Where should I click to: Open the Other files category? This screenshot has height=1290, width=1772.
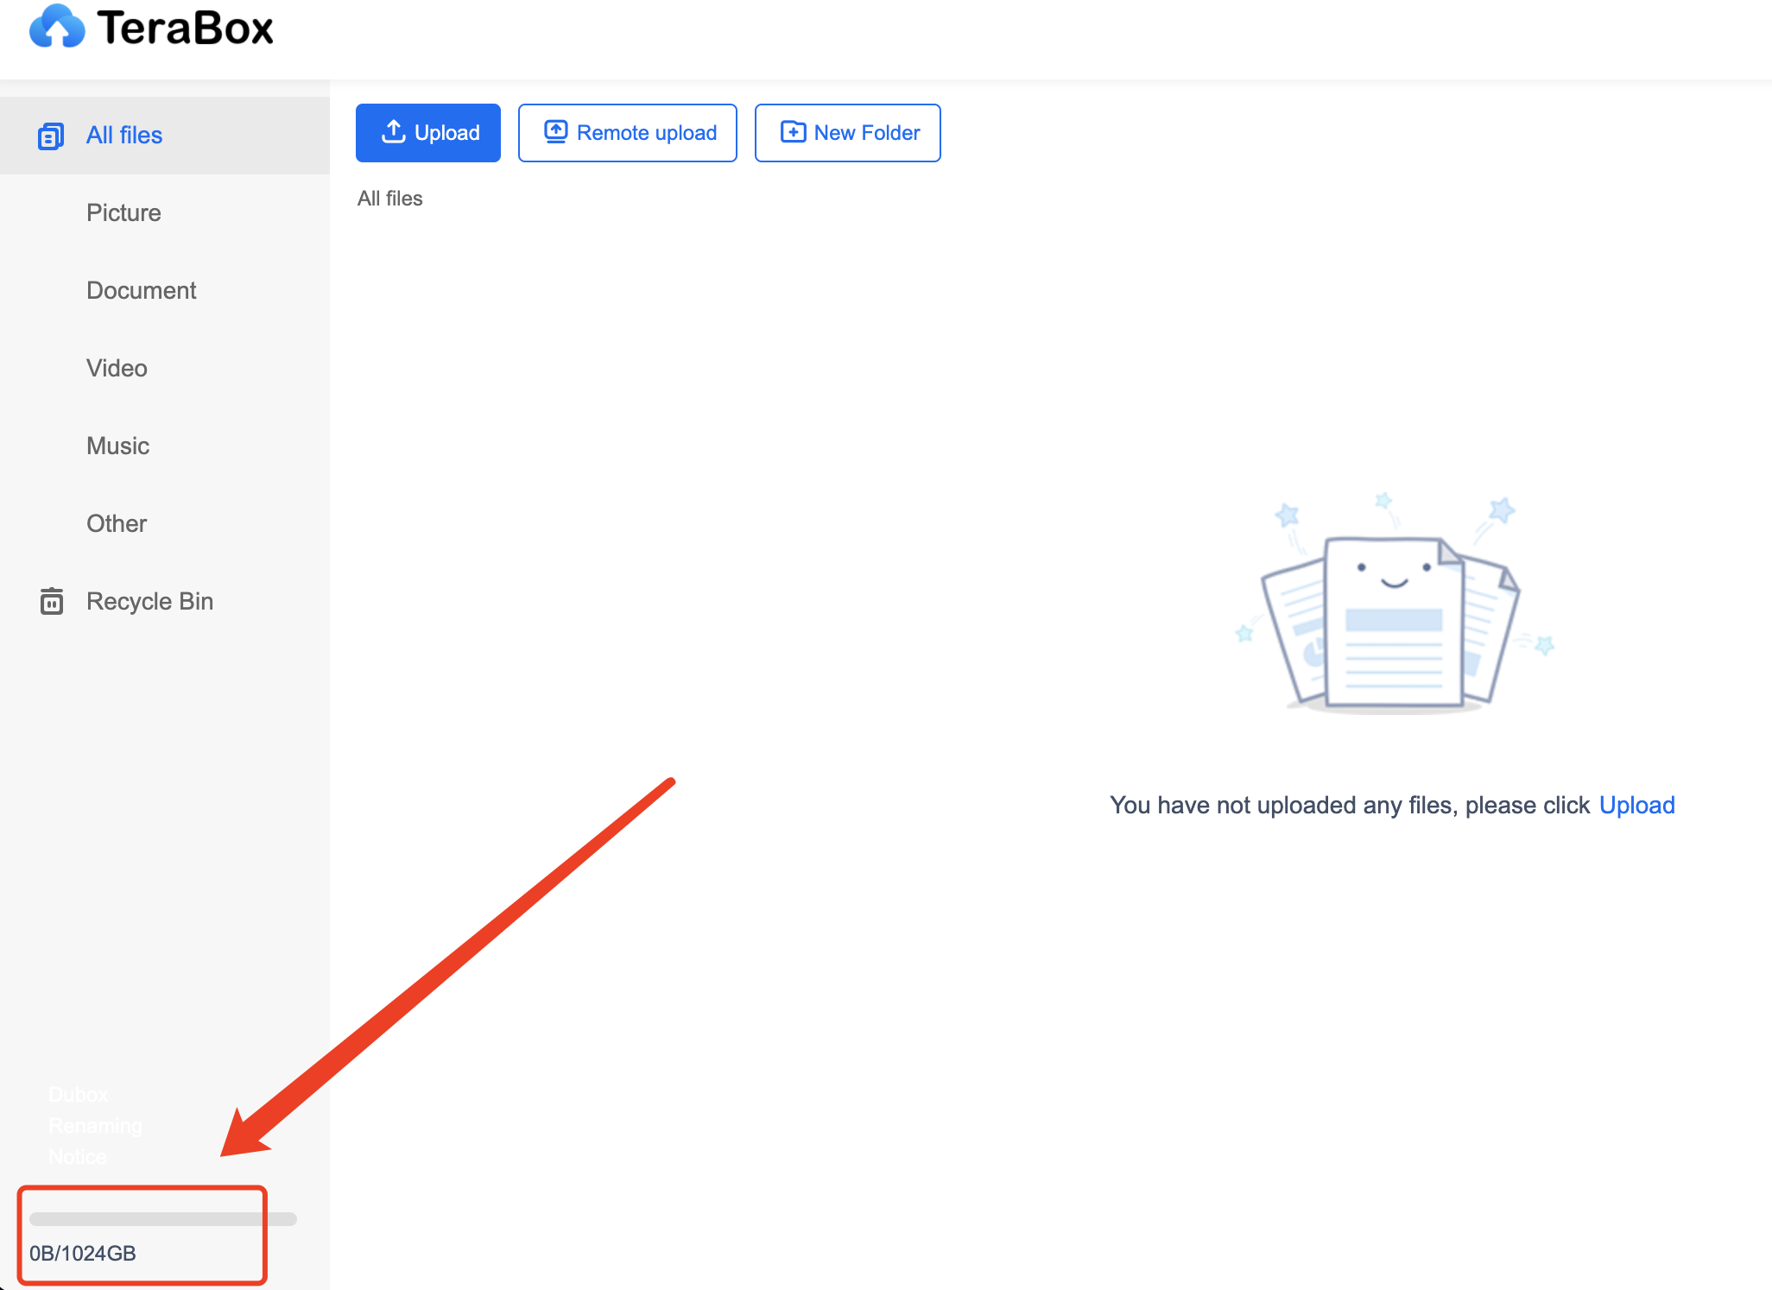click(x=117, y=524)
